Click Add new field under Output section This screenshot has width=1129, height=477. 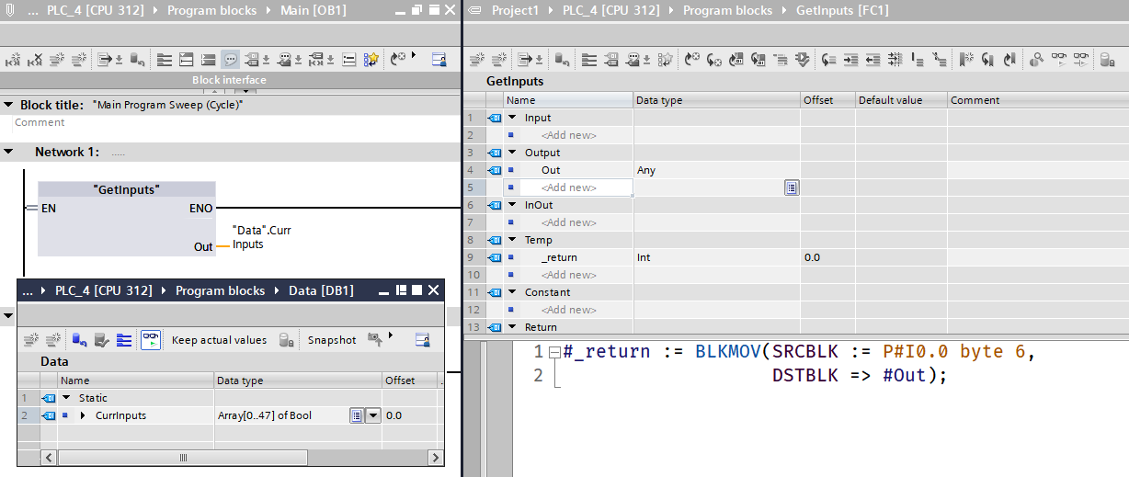tap(568, 187)
